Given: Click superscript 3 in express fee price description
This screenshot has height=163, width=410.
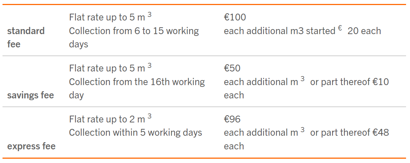Looking at the screenshot, I should coord(303,130).
